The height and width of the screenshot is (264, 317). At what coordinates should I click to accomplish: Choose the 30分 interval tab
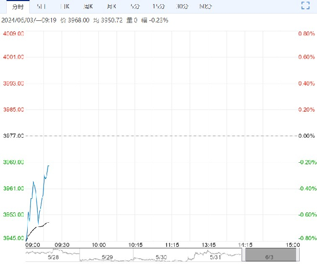coord(182,6)
